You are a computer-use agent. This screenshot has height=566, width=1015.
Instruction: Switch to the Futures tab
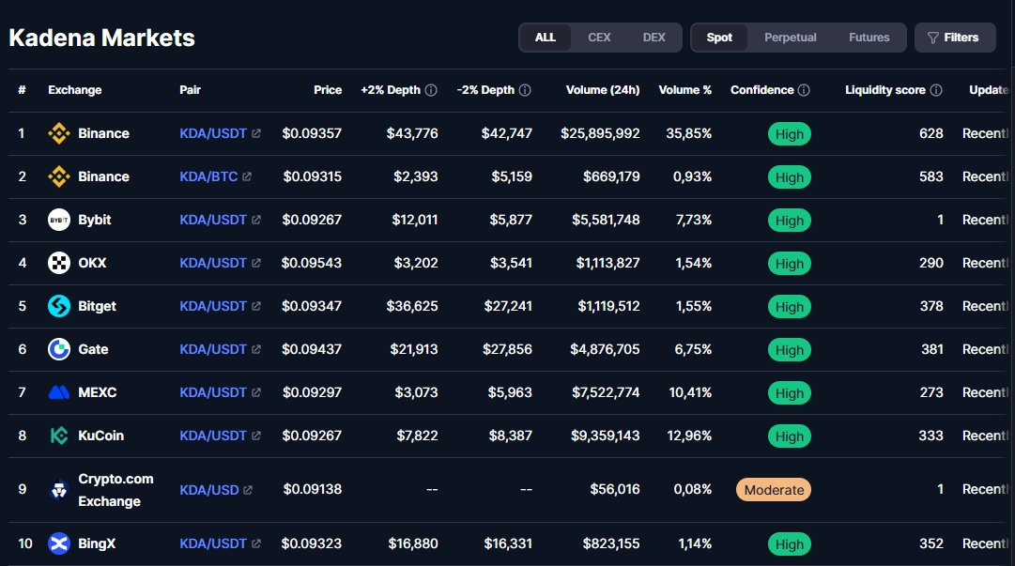click(x=869, y=38)
